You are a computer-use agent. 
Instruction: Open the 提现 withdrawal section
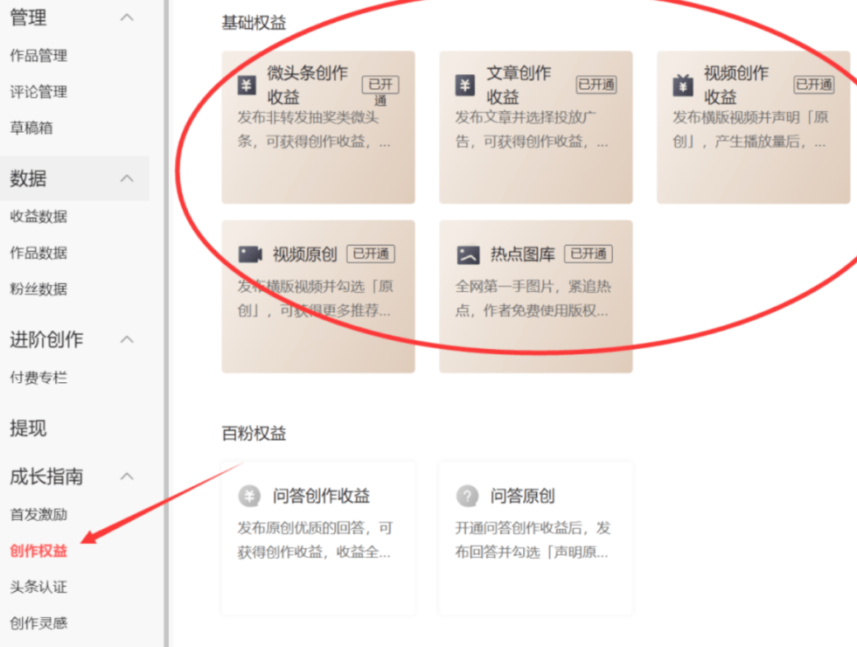click(28, 428)
